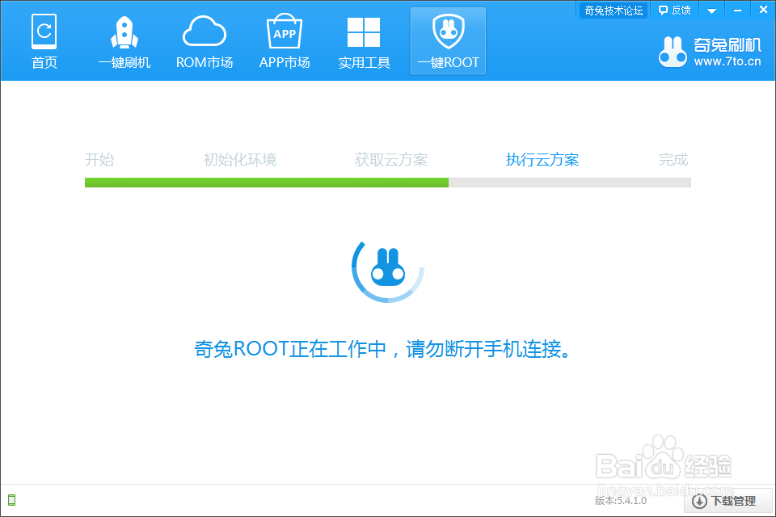Click the 版本:5.4.1.0 version text
This screenshot has height=517, width=776.
click(621, 501)
